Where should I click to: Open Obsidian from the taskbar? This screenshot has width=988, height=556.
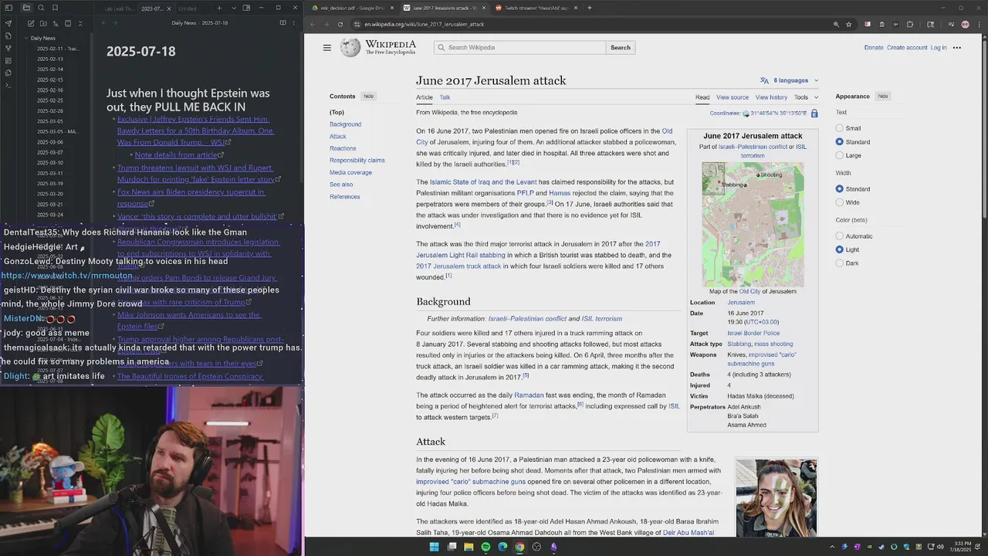[x=553, y=547]
